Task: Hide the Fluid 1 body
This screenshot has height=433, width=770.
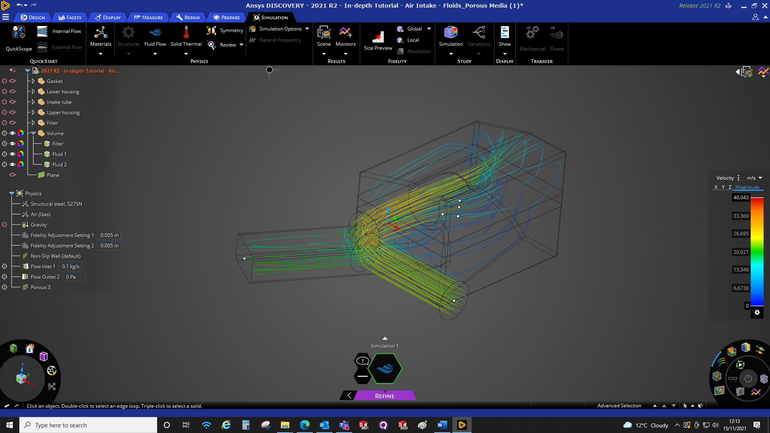Action: tap(12, 154)
